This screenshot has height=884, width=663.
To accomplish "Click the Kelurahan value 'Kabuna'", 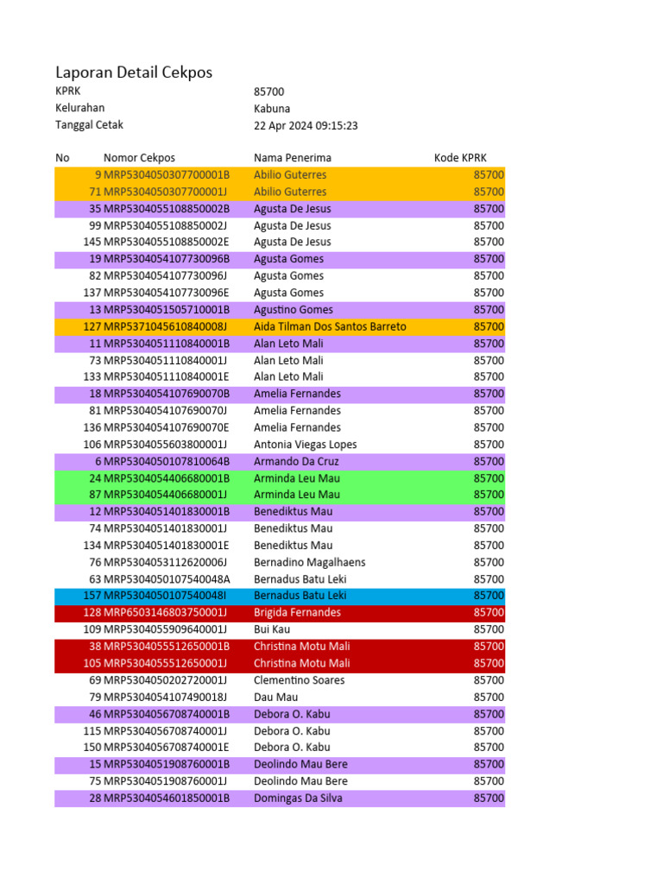I will 272,109.
